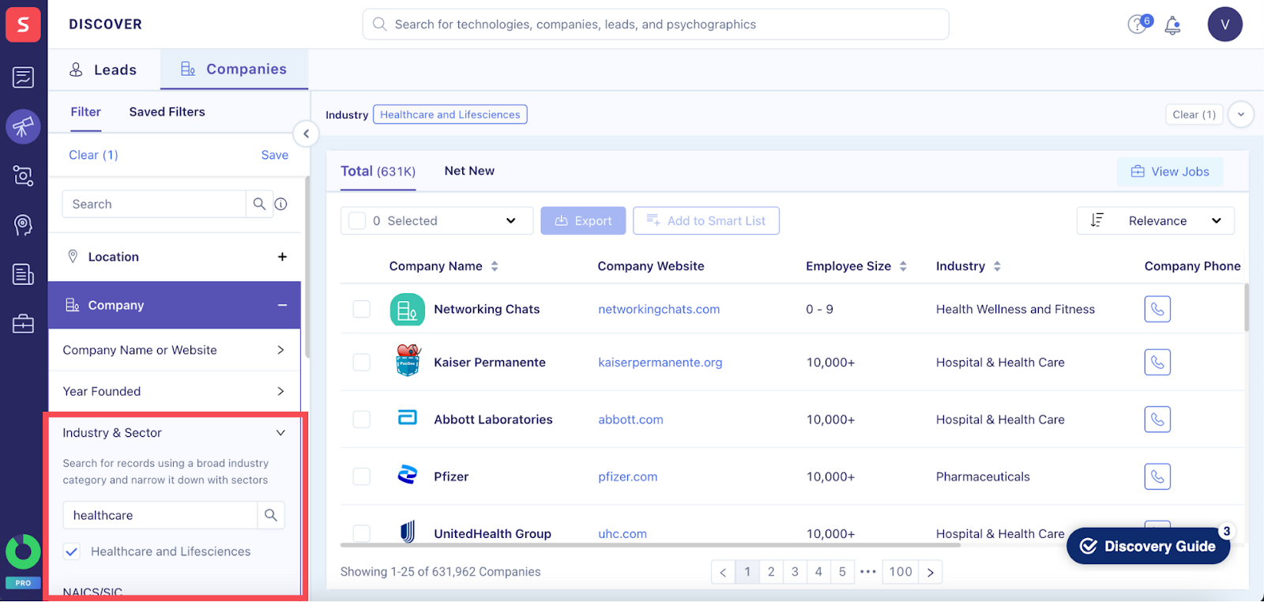Image resolution: width=1264 pixels, height=602 pixels.
Task: Open the Relevance sort dropdown
Action: click(x=1156, y=220)
